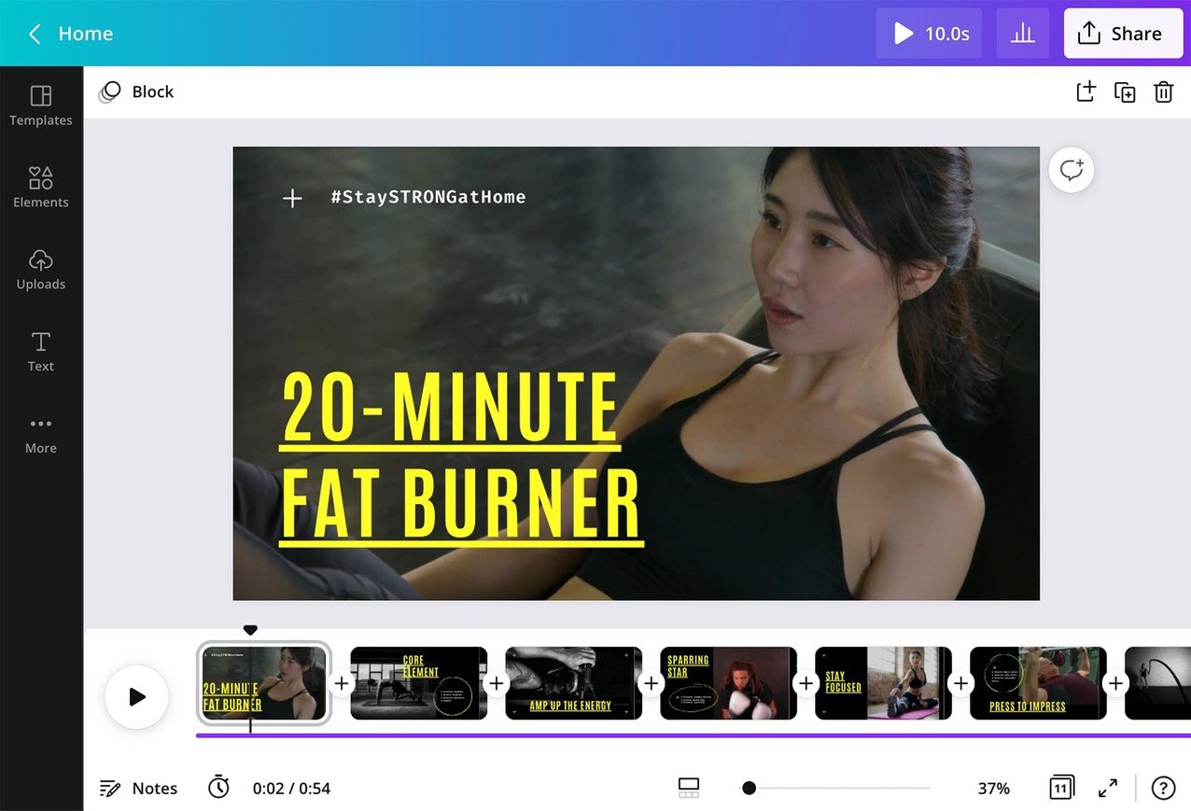Go back using the Home arrow
The width and height of the screenshot is (1191, 811).
click(x=35, y=34)
